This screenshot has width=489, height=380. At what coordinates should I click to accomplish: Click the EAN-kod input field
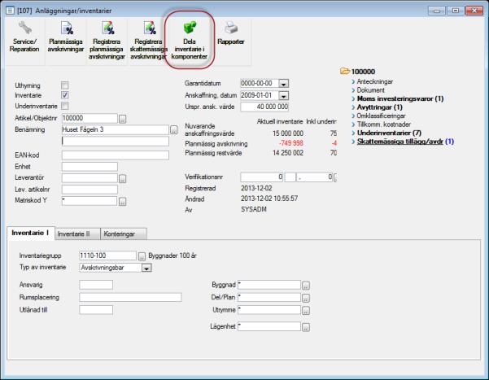116,155
